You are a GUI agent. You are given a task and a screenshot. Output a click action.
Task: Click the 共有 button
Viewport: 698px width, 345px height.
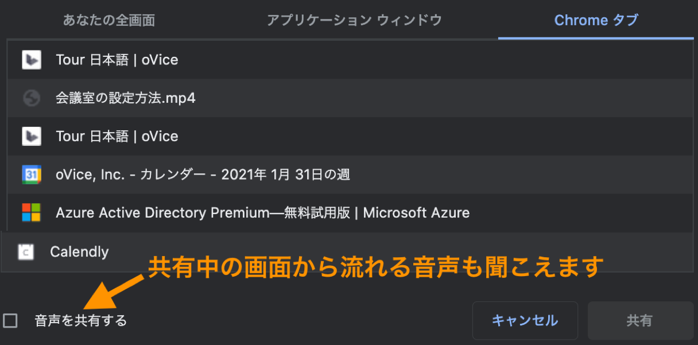tap(640, 320)
